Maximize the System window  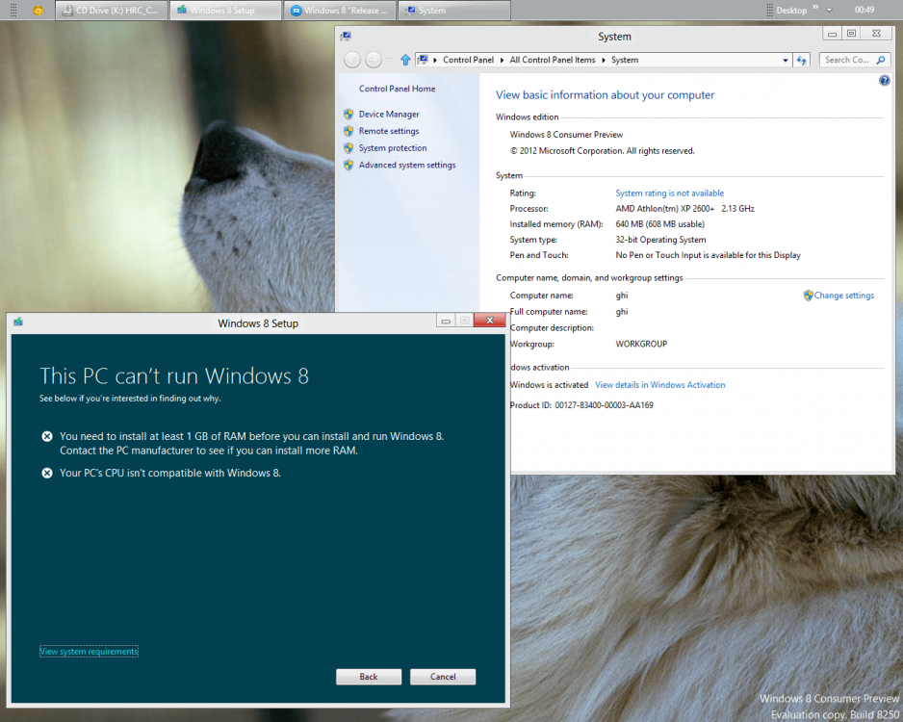(852, 34)
